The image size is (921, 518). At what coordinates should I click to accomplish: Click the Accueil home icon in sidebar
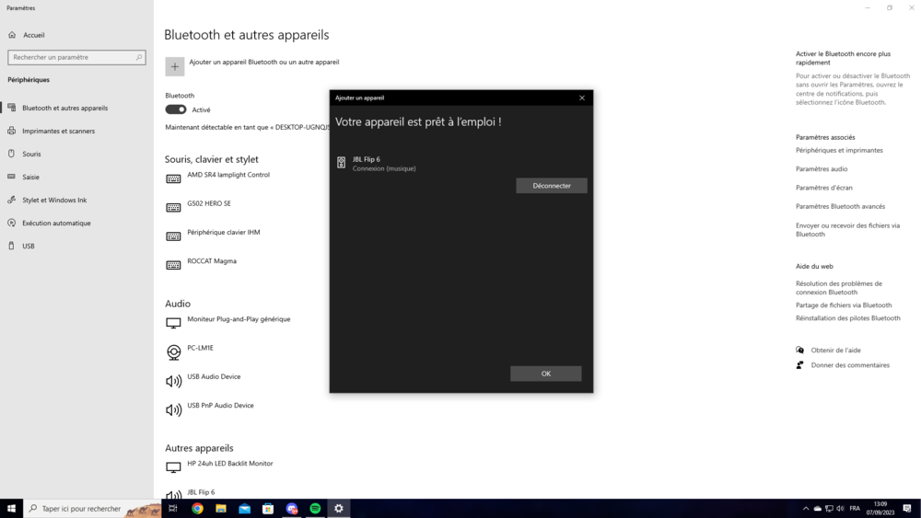(12, 35)
